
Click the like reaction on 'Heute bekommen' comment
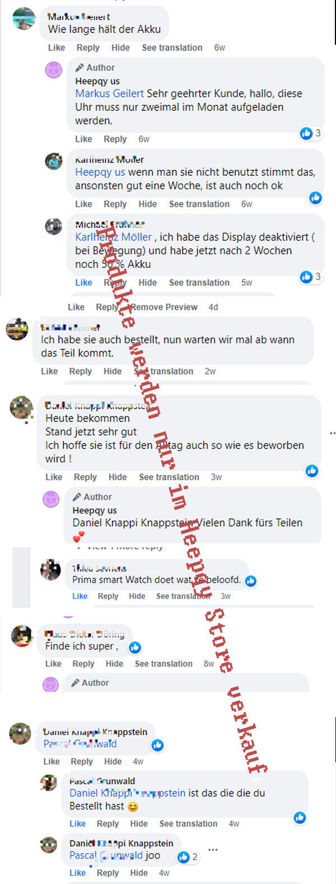click(312, 471)
